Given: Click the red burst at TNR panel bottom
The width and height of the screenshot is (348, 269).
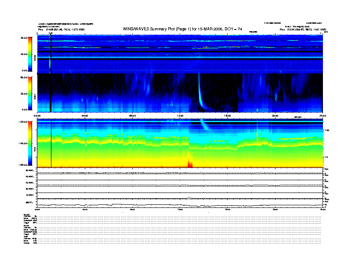Looking at the screenshot, I should [190, 163].
